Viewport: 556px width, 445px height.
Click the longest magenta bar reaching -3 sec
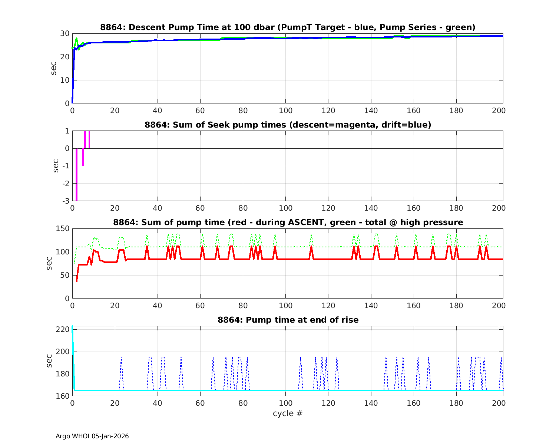(77, 174)
